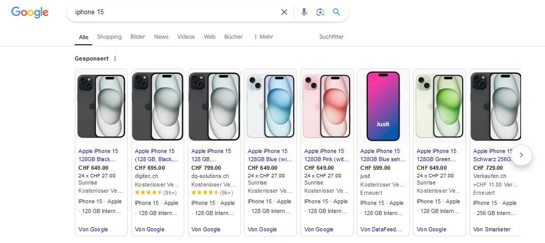Click the Google logo

coord(30,12)
